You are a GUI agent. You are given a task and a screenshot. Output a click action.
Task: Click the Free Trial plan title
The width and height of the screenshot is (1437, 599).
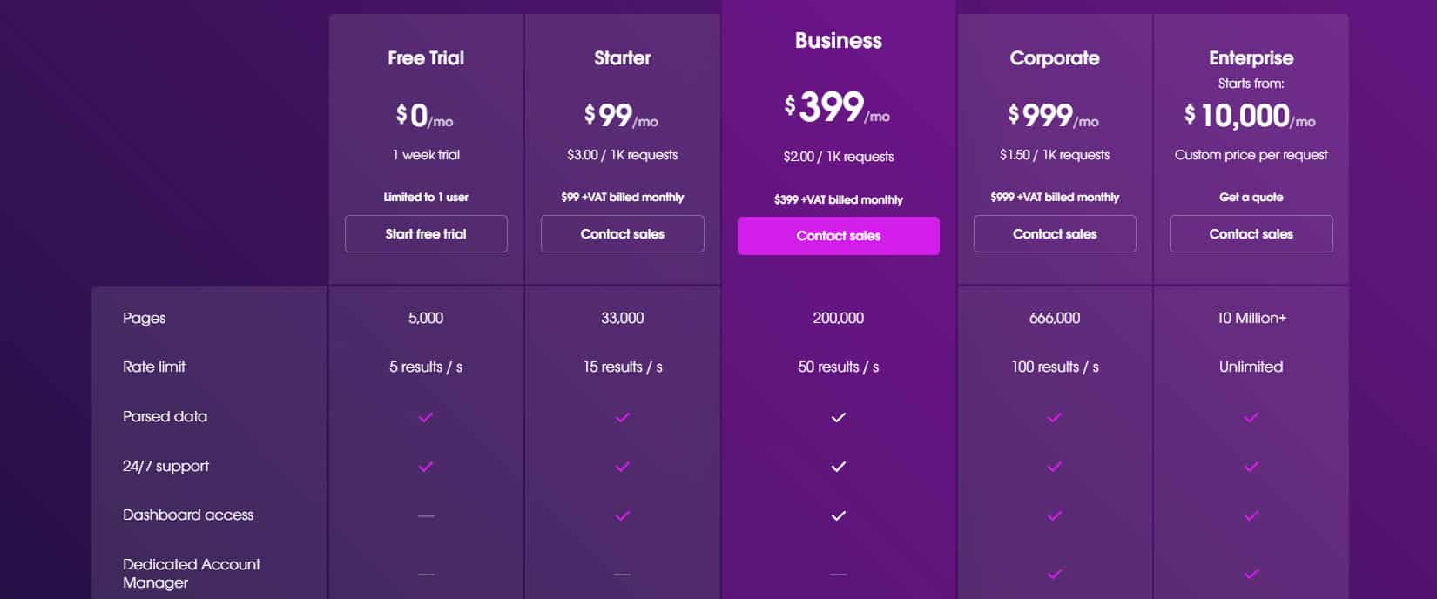pos(425,58)
